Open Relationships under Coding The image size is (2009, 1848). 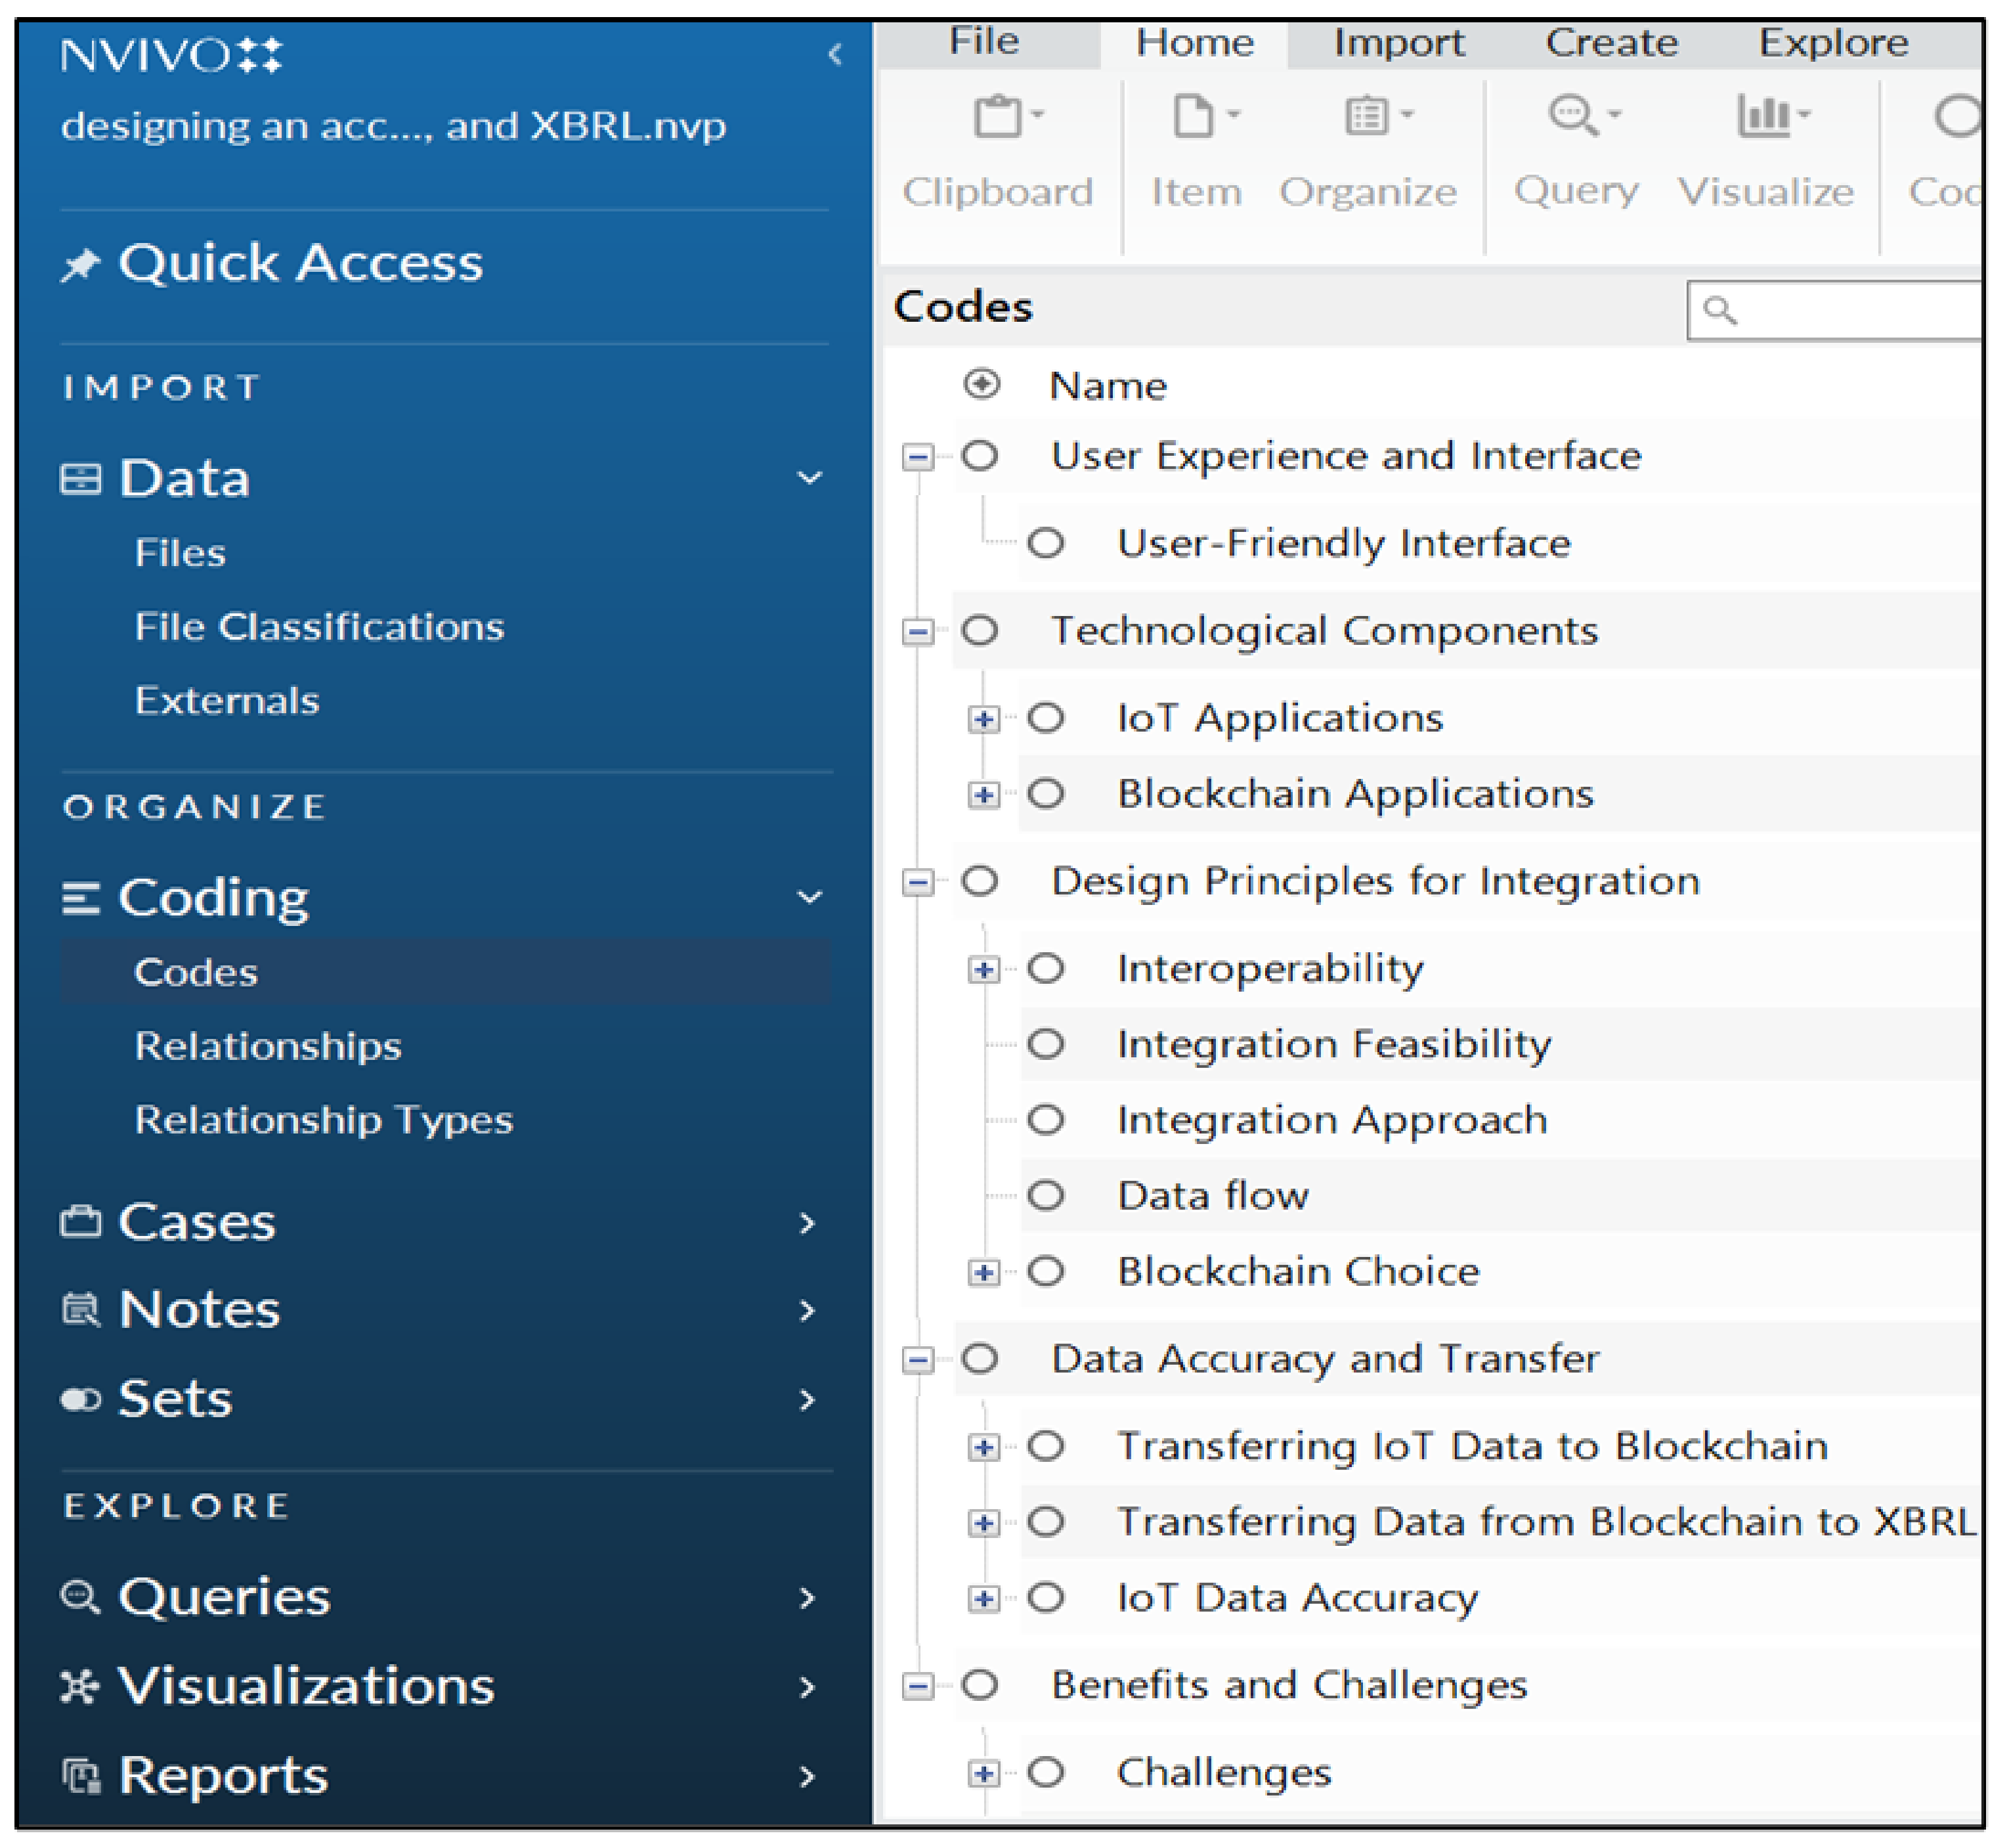[x=268, y=1047]
